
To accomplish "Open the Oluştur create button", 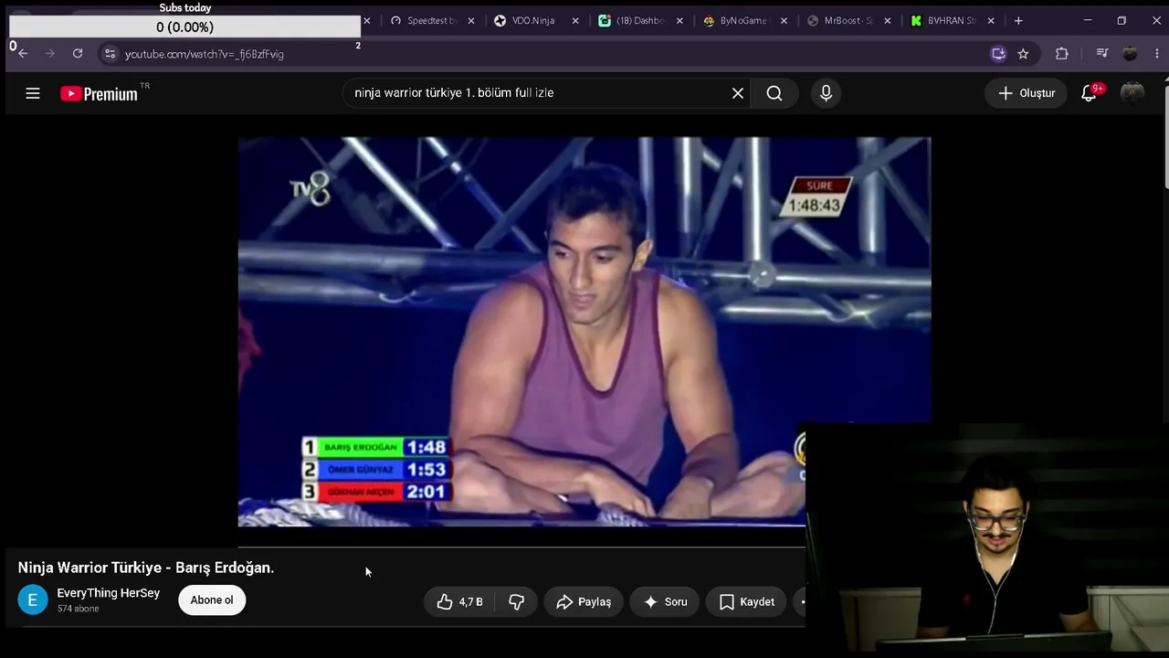I will (1027, 93).
